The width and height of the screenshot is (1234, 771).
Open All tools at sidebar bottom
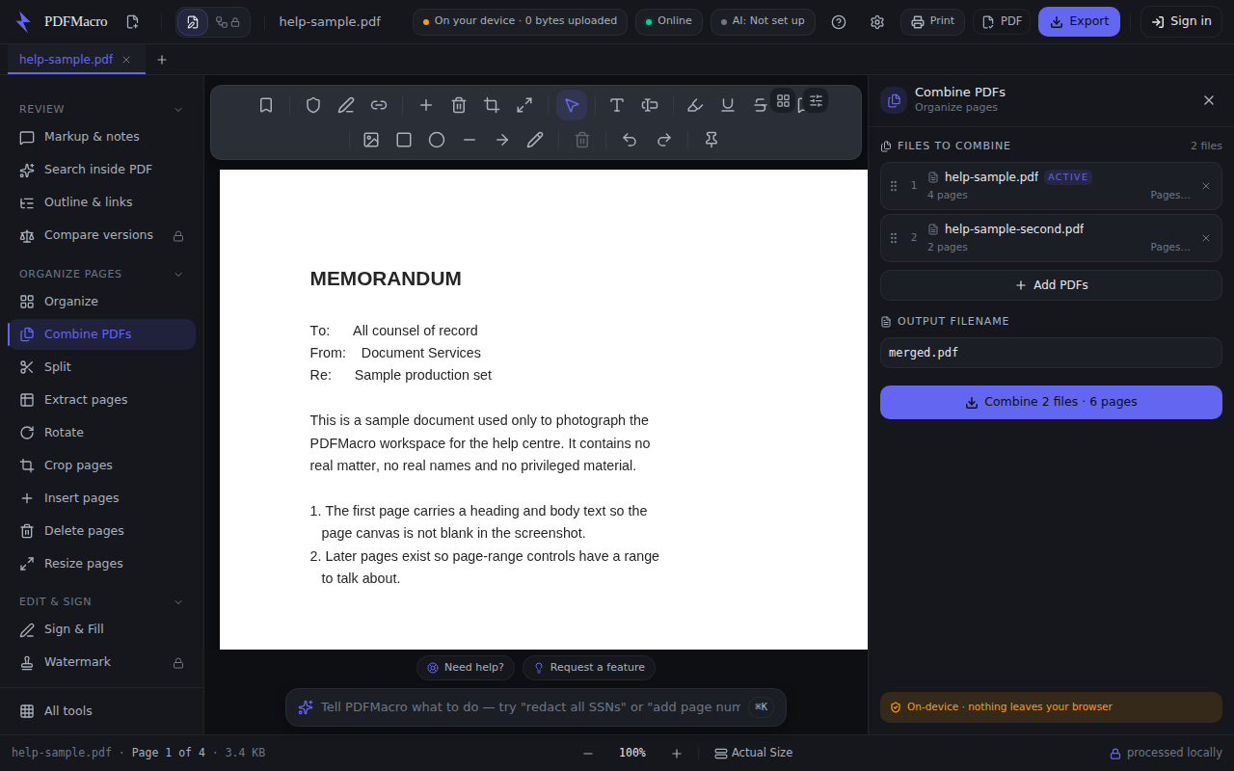tap(101, 711)
